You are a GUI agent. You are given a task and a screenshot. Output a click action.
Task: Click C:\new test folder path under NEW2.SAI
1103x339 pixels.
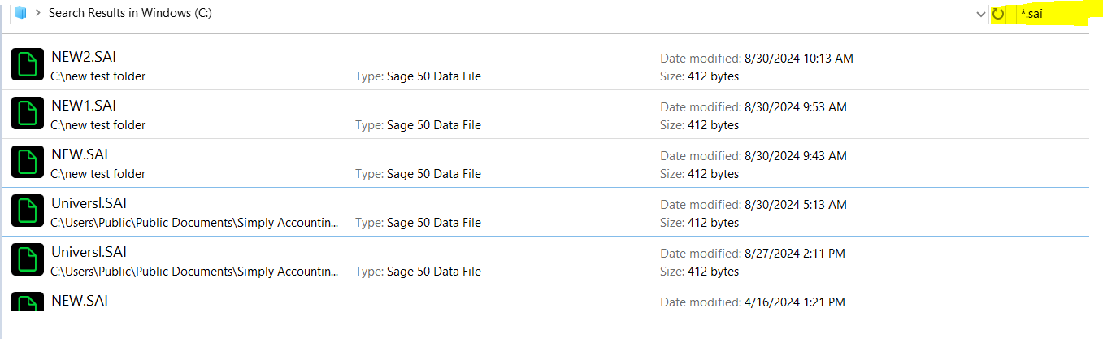98,76
